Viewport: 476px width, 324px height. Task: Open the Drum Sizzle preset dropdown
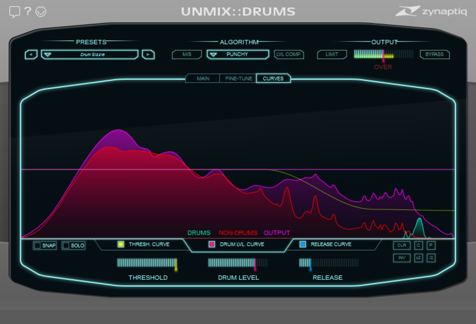coord(90,55)
